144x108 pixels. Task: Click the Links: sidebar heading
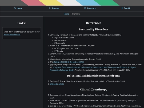22,23
